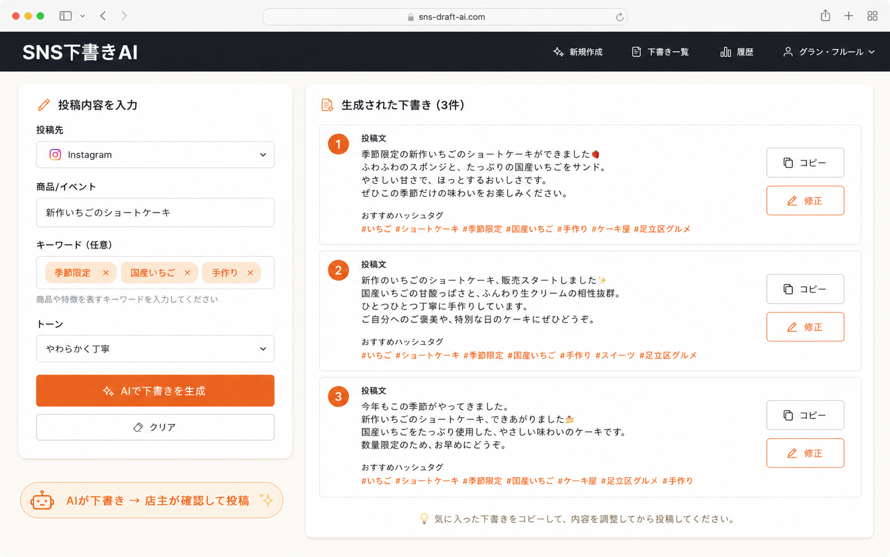Remove the 手作り keyword tag
The height and width of the screenshot is (557, 890).
coord(250,273)
